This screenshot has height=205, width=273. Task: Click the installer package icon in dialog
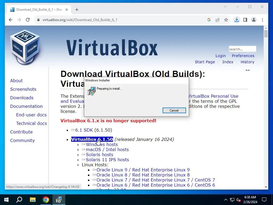[x=92, y=91]
